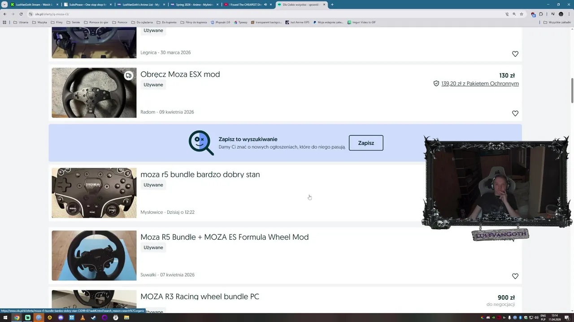The image size is (574, 322).
Task: Mute the YouTube tab audio icon
Action: click(x=265, y=4)
